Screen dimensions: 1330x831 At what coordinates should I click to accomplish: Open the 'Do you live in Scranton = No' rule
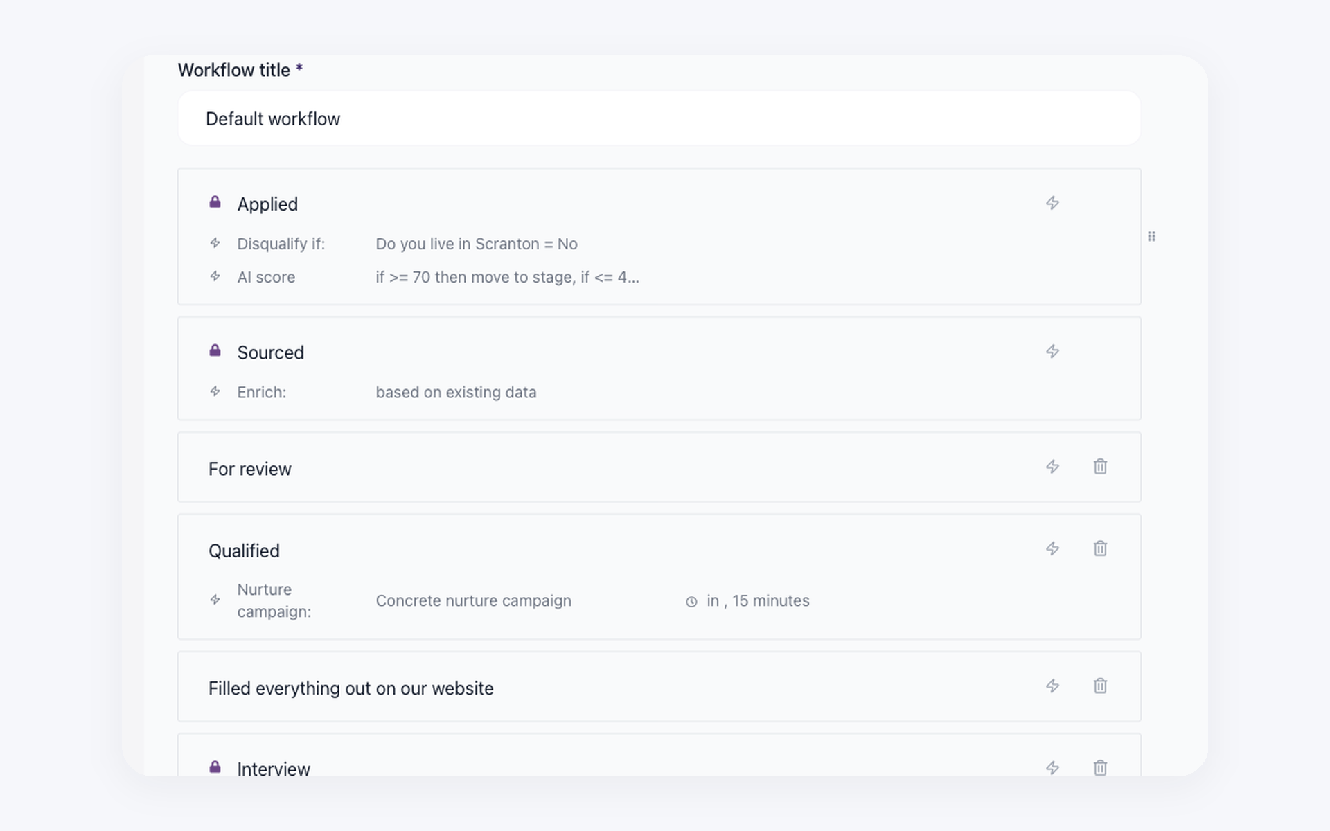click(476, 244)
